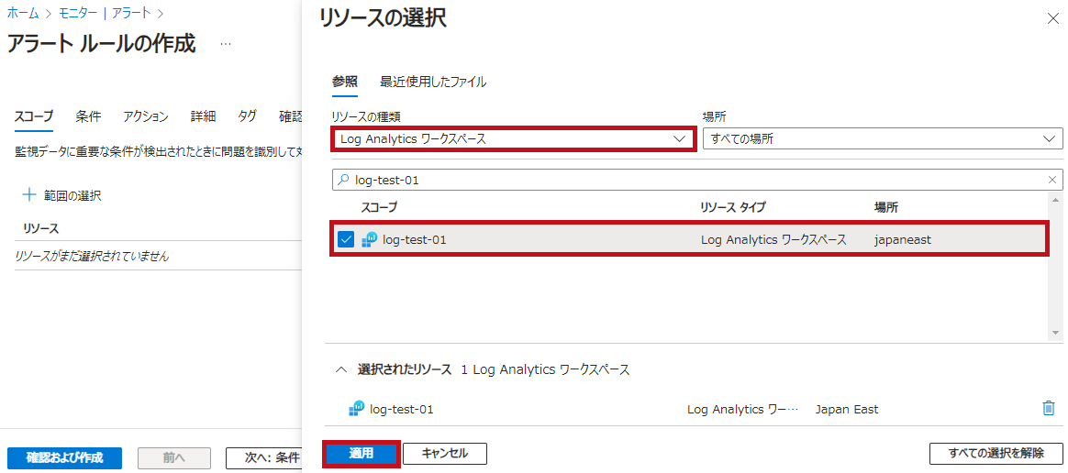Click the 適用 button
The height and width of the screenshot is (473, 1068).
tap(361, 453)
